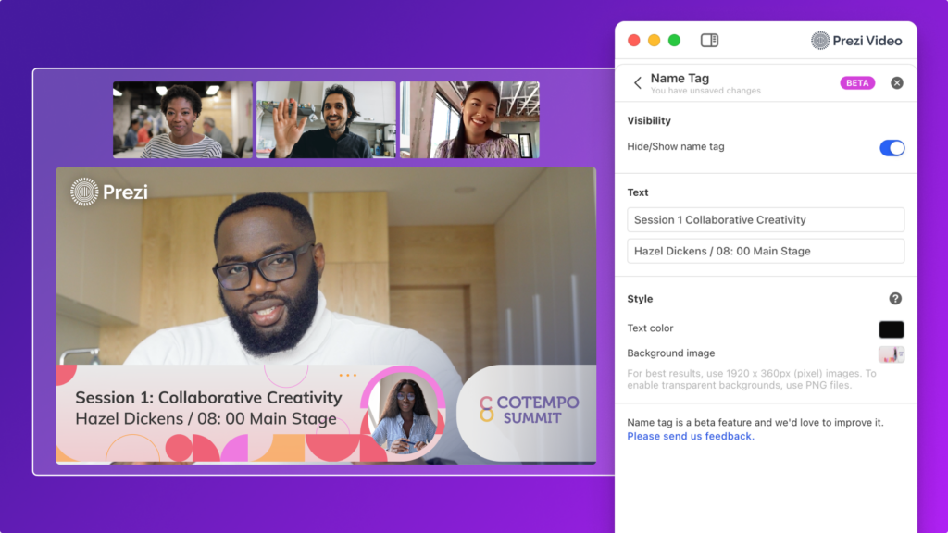Open the Style help question mark
Viewport: 948px width, 533px height.
895,299
